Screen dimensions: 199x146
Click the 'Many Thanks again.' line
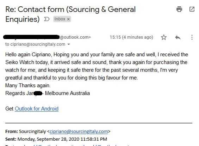click(28, 85)
